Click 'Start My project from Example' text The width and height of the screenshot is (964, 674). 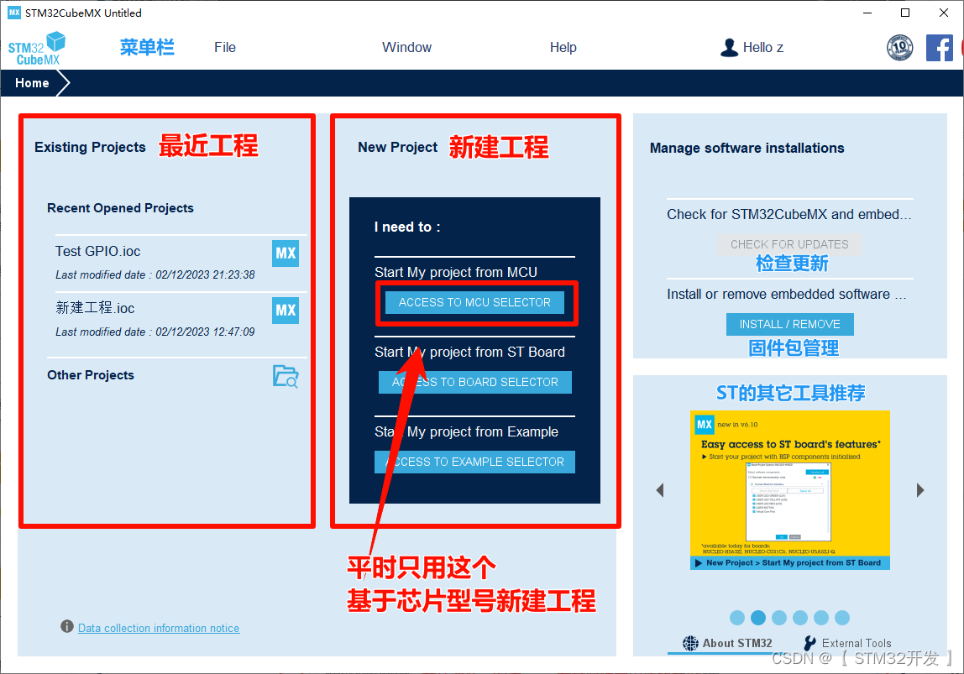(466, 432)
